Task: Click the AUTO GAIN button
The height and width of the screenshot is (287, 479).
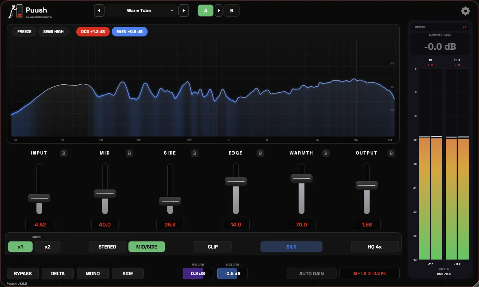Action: (x=312, y=274)
